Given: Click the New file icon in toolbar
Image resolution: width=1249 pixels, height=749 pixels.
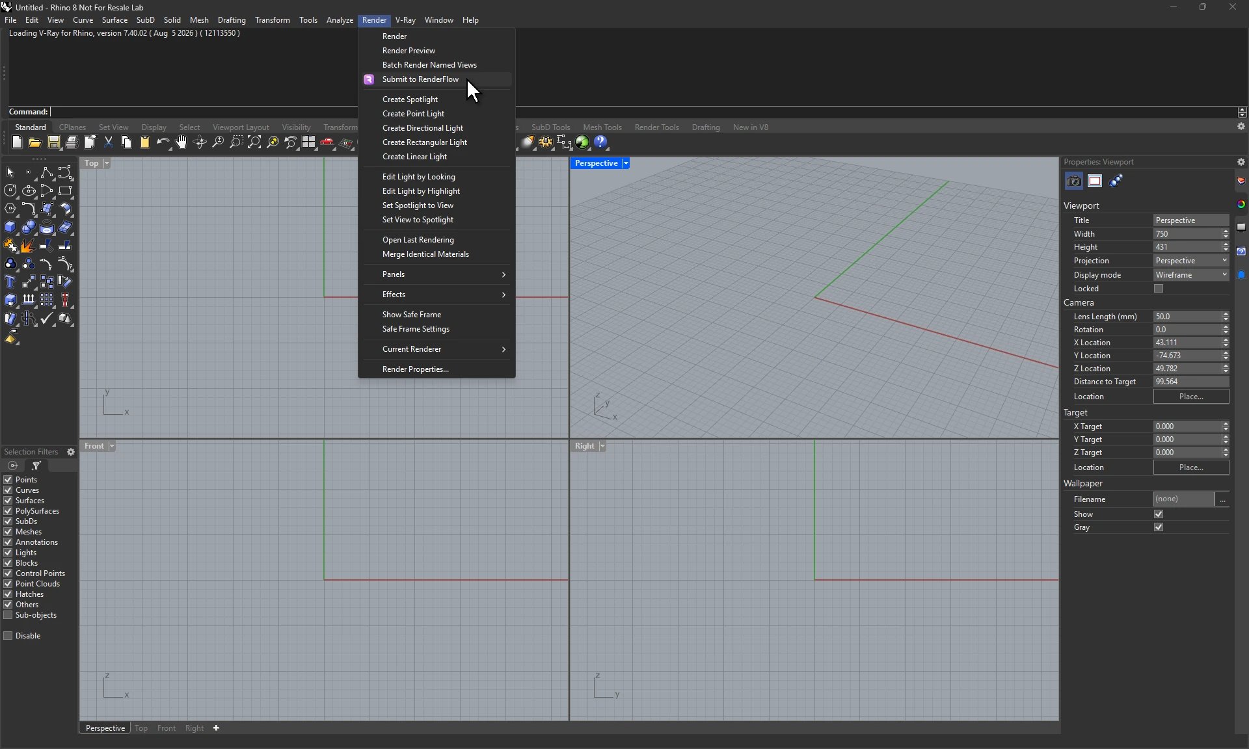Looking at the screenshot, I should click(17, 142).
